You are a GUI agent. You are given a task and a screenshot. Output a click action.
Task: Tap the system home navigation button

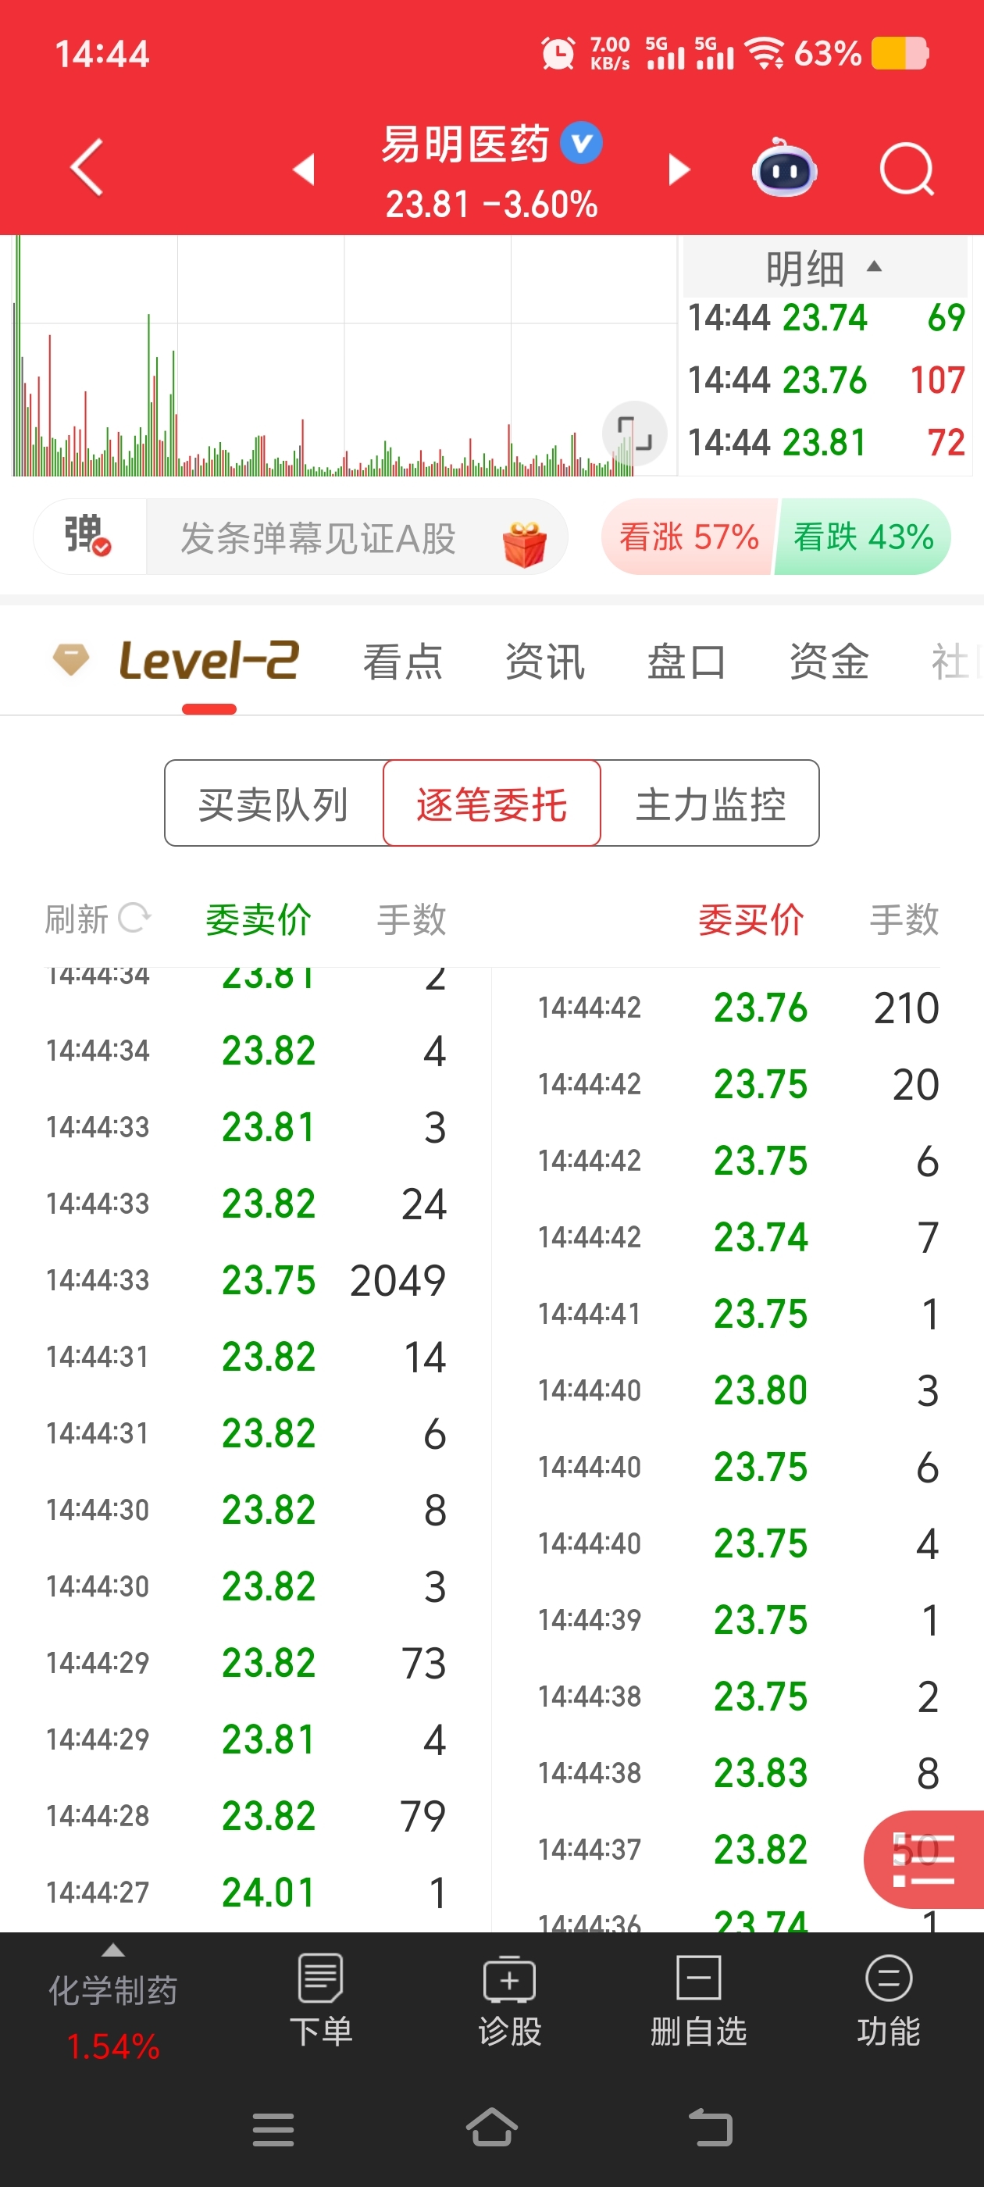pyautogui.click(x=491, y=2127)
